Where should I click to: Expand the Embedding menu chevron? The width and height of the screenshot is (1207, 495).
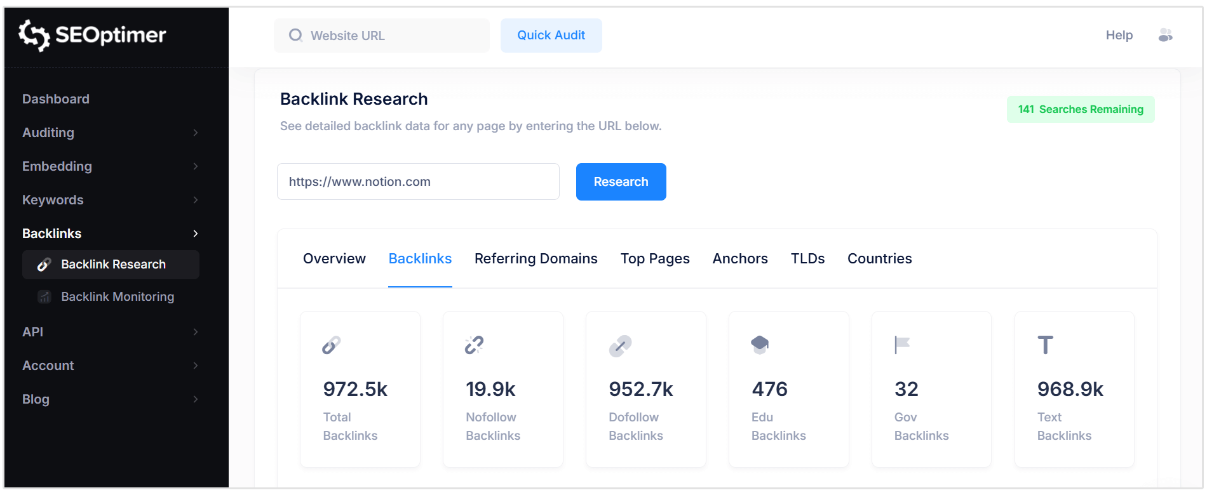pos(196,166)
